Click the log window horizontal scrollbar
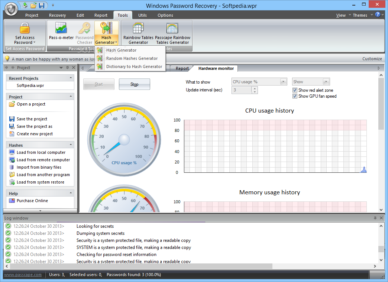This screenshot has width=388, height=282. 141,266
